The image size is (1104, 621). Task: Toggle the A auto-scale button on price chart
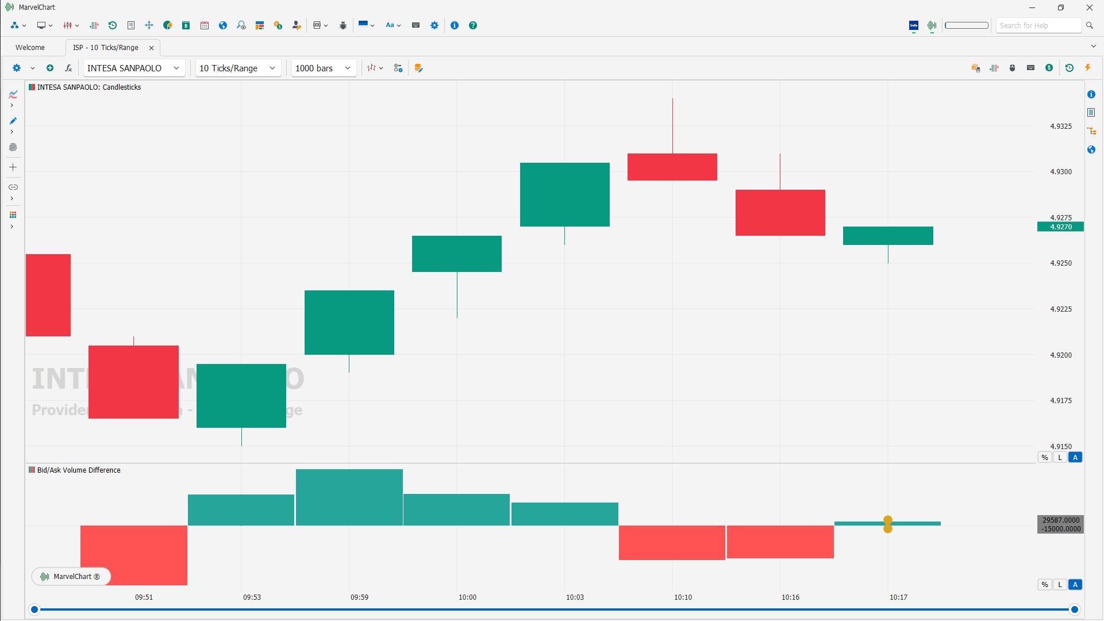point(1075,458)
